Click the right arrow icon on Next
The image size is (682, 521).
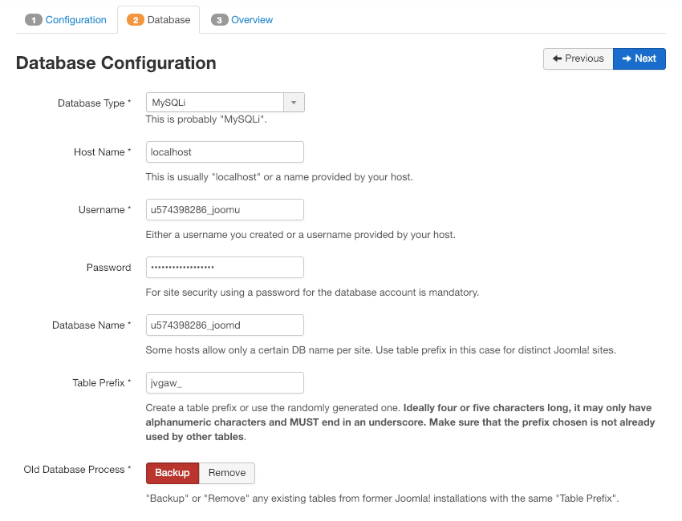click(627, 59)
